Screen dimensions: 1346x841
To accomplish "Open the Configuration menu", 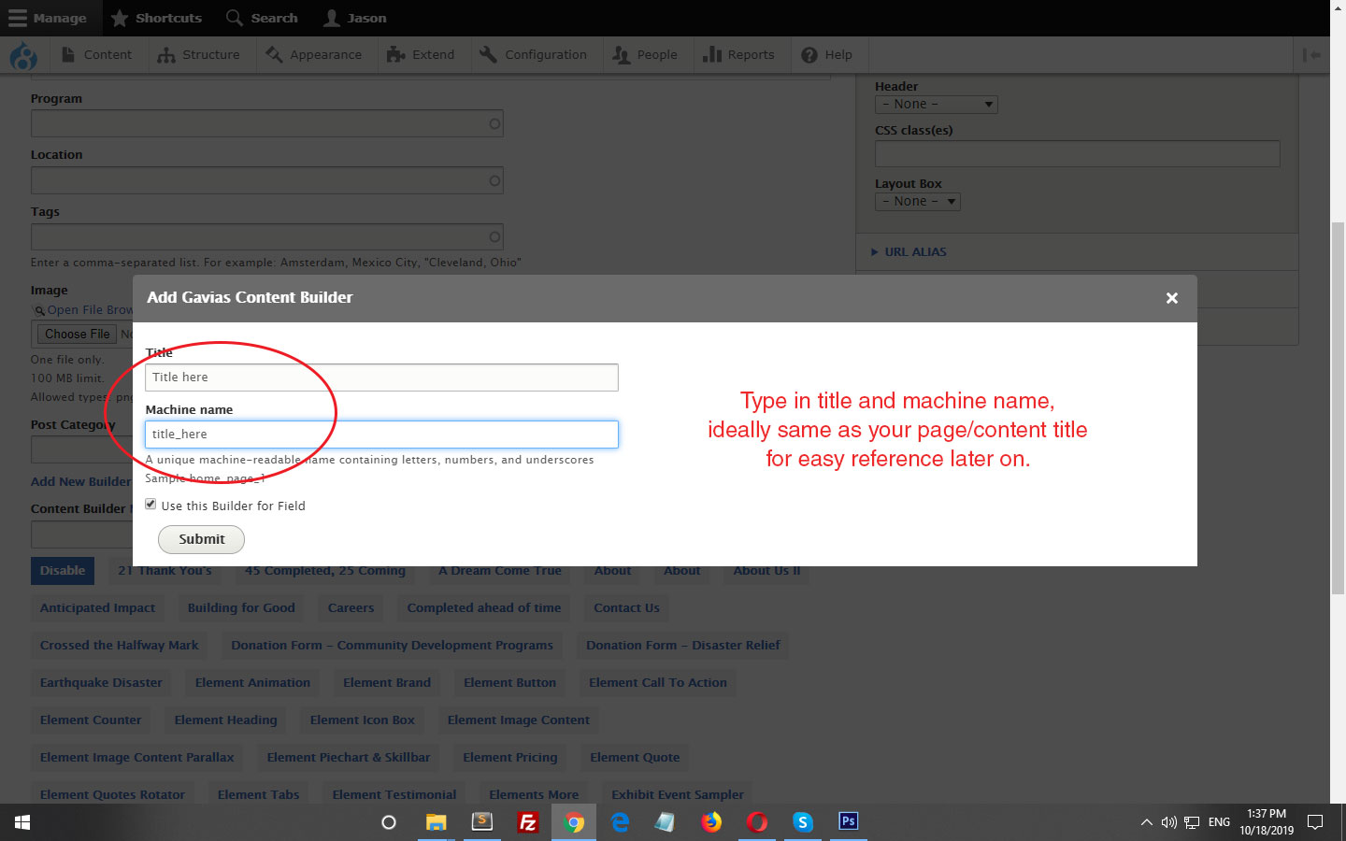I will [534, 55].
